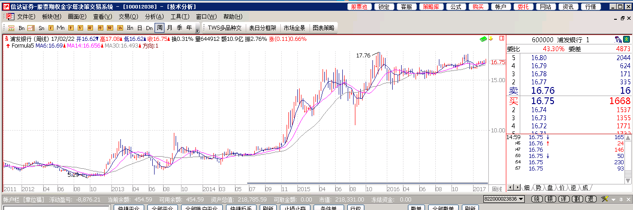Screen dimensions: 633x210
Task: Click the 表日分框架 toolbar button
Action: tap(263, 28)
